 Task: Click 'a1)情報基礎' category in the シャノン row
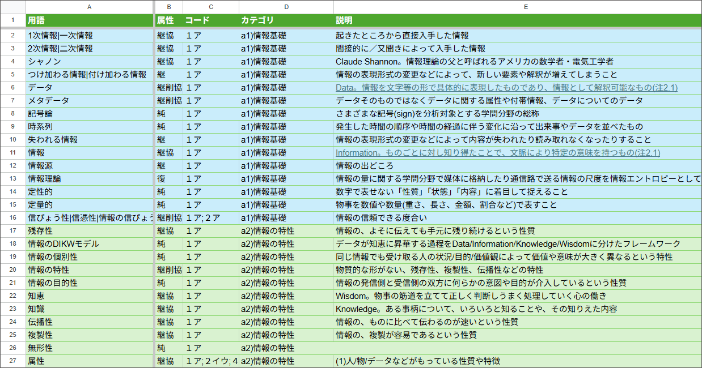click(x=286, y=62)
